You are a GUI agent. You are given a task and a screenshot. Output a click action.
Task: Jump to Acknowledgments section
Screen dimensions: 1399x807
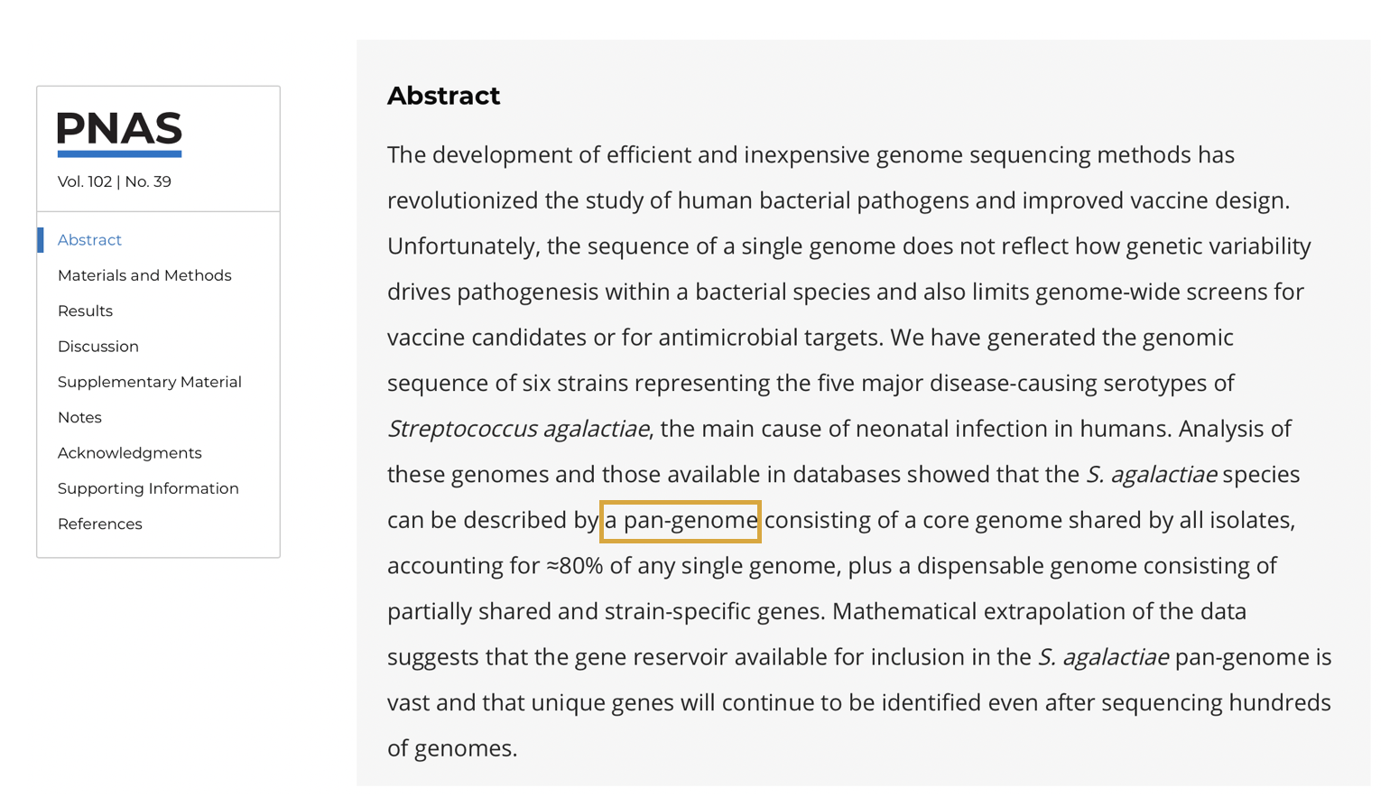tap(130, 453)
